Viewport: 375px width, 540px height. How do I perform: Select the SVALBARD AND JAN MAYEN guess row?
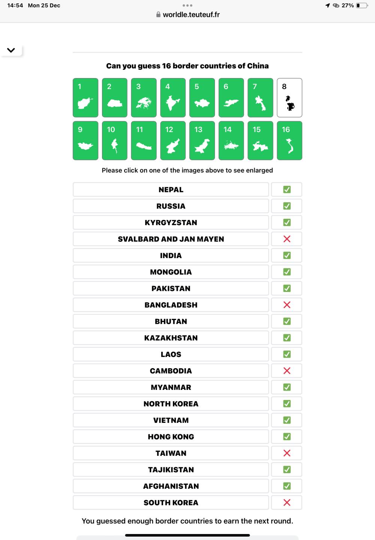pyautogui.click(x=171, y=239)
